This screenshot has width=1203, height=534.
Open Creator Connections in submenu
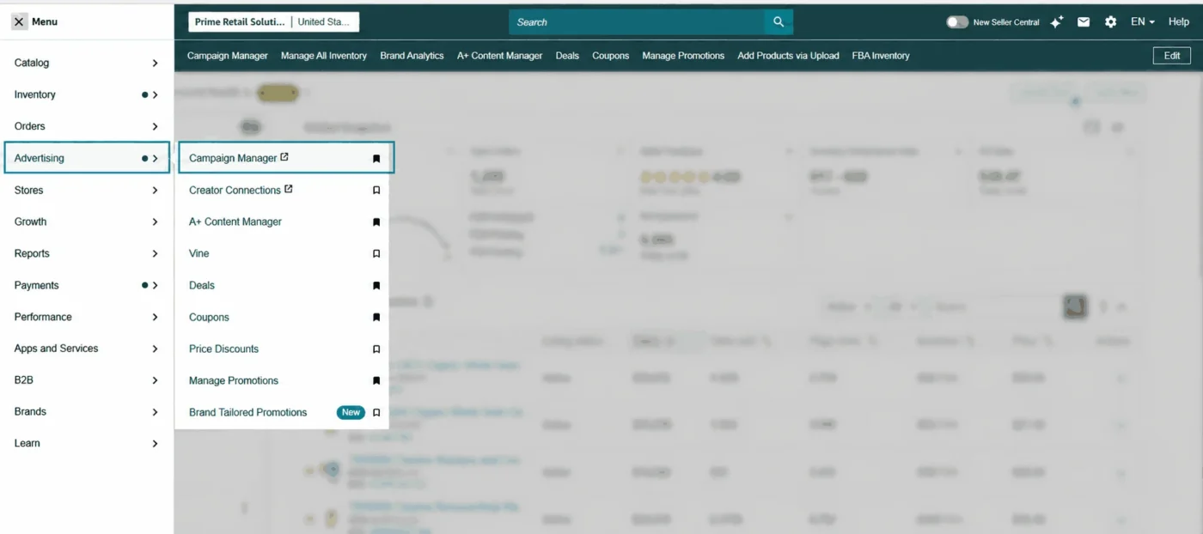(x=241, y=190)
